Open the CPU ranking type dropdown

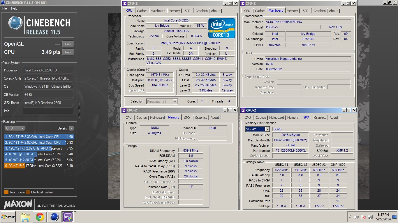[x=15, y=128]
